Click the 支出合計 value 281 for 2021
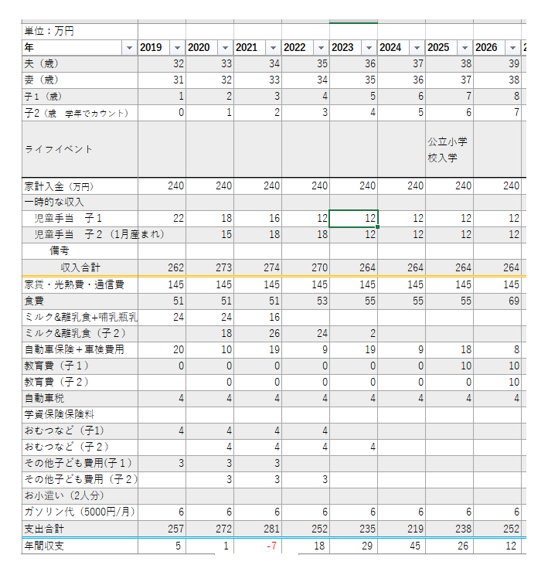Viewport: 548px width, 575px height. point(258,529)
